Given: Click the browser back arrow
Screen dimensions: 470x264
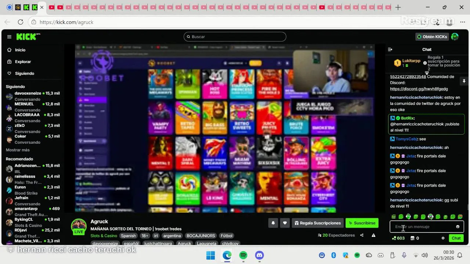Looking at the screenshot, I should (x=7, y=22).
